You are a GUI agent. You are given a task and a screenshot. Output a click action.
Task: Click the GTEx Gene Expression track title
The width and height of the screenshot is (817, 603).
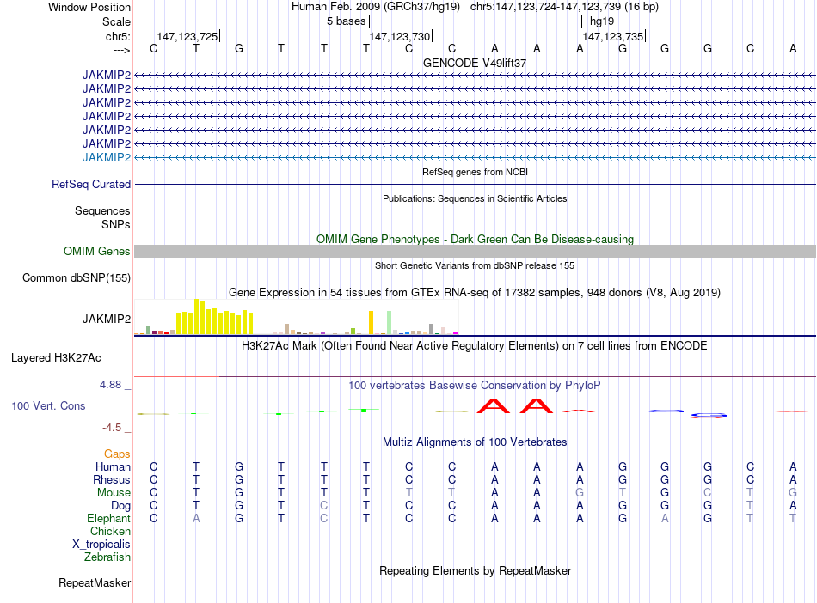[475, 292]
